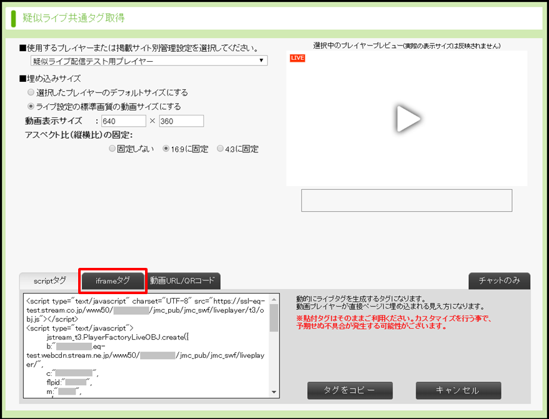Click the code textarea scrollbar thumb
The height and width of the screenshot is (419, 549).
coord(274,318)
